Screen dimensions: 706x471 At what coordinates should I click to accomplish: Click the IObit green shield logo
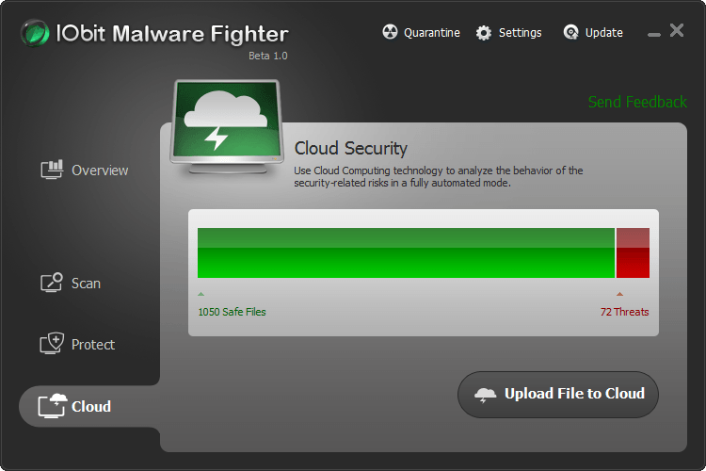pyautogui.click(x=35, y=33)
